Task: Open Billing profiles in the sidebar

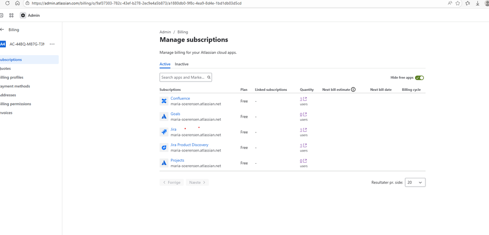Action: 12,77
